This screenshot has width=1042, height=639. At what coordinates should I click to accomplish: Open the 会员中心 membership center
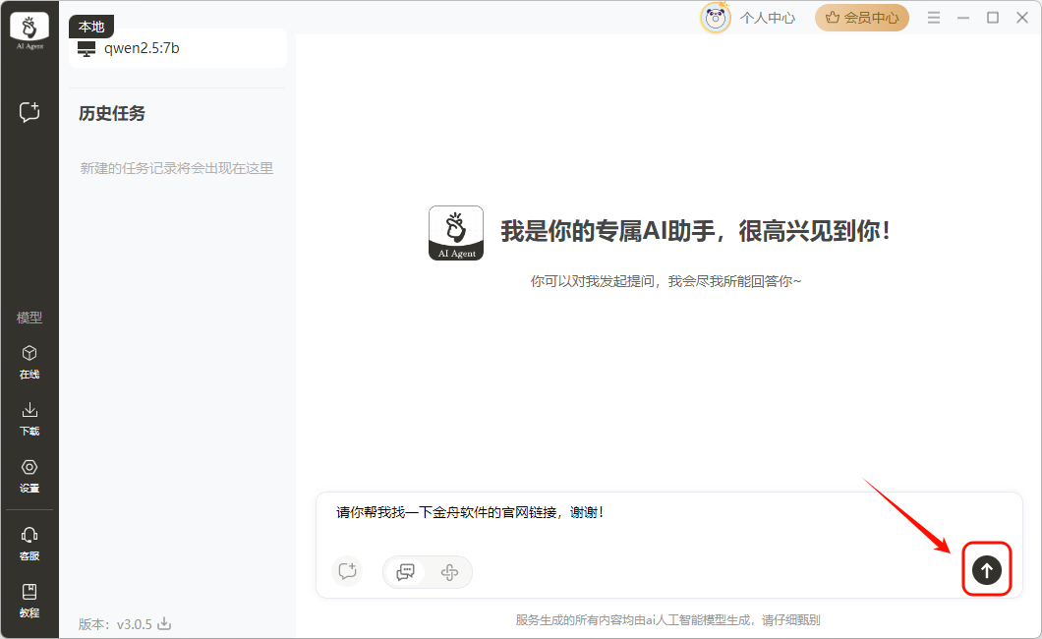[862, 18]
